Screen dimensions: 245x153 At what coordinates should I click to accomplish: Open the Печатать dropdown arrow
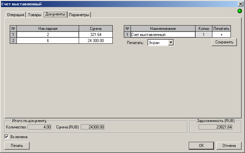pyautogui.click(x=171, y=42)
